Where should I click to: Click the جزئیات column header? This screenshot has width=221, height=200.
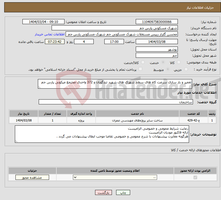[x=32, y=171]
